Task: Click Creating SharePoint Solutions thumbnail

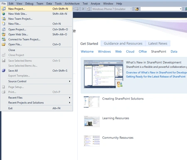Action: (x=91, y=102)
